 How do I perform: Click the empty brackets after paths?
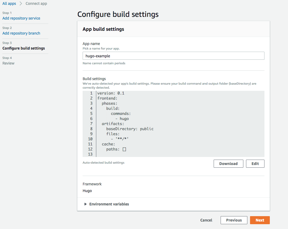pyautogui.click(x=124, y=149)
